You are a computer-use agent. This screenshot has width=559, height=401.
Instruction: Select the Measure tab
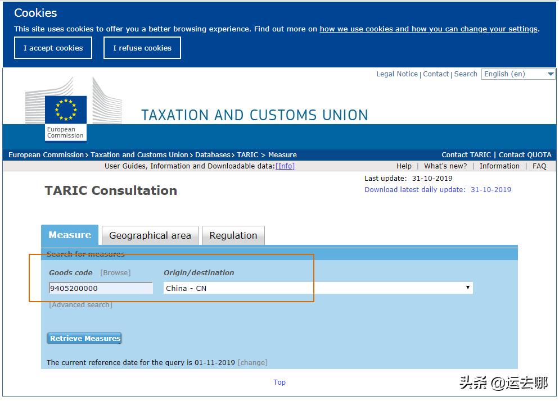point(70,235)
